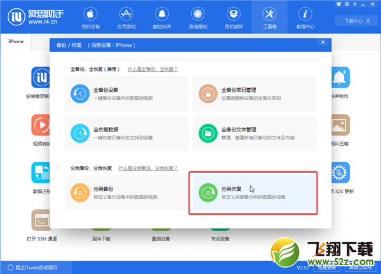Viewport: 381px width, 274px height.
Task: Open title bar dropdown menu arrow
Action: click(355, 4)
